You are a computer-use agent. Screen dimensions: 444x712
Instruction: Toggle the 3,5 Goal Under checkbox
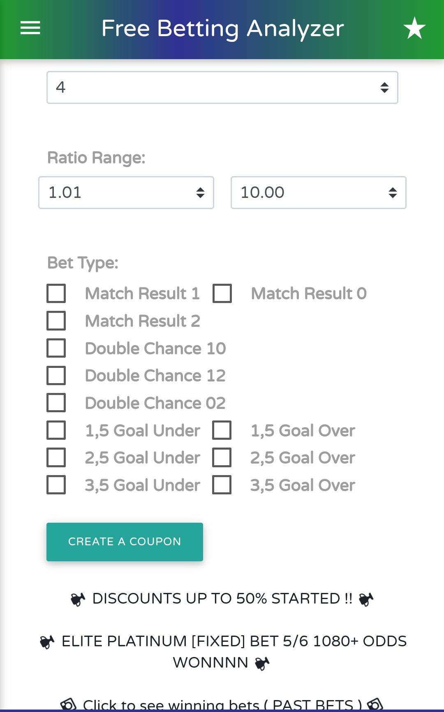tap(56, 485)
